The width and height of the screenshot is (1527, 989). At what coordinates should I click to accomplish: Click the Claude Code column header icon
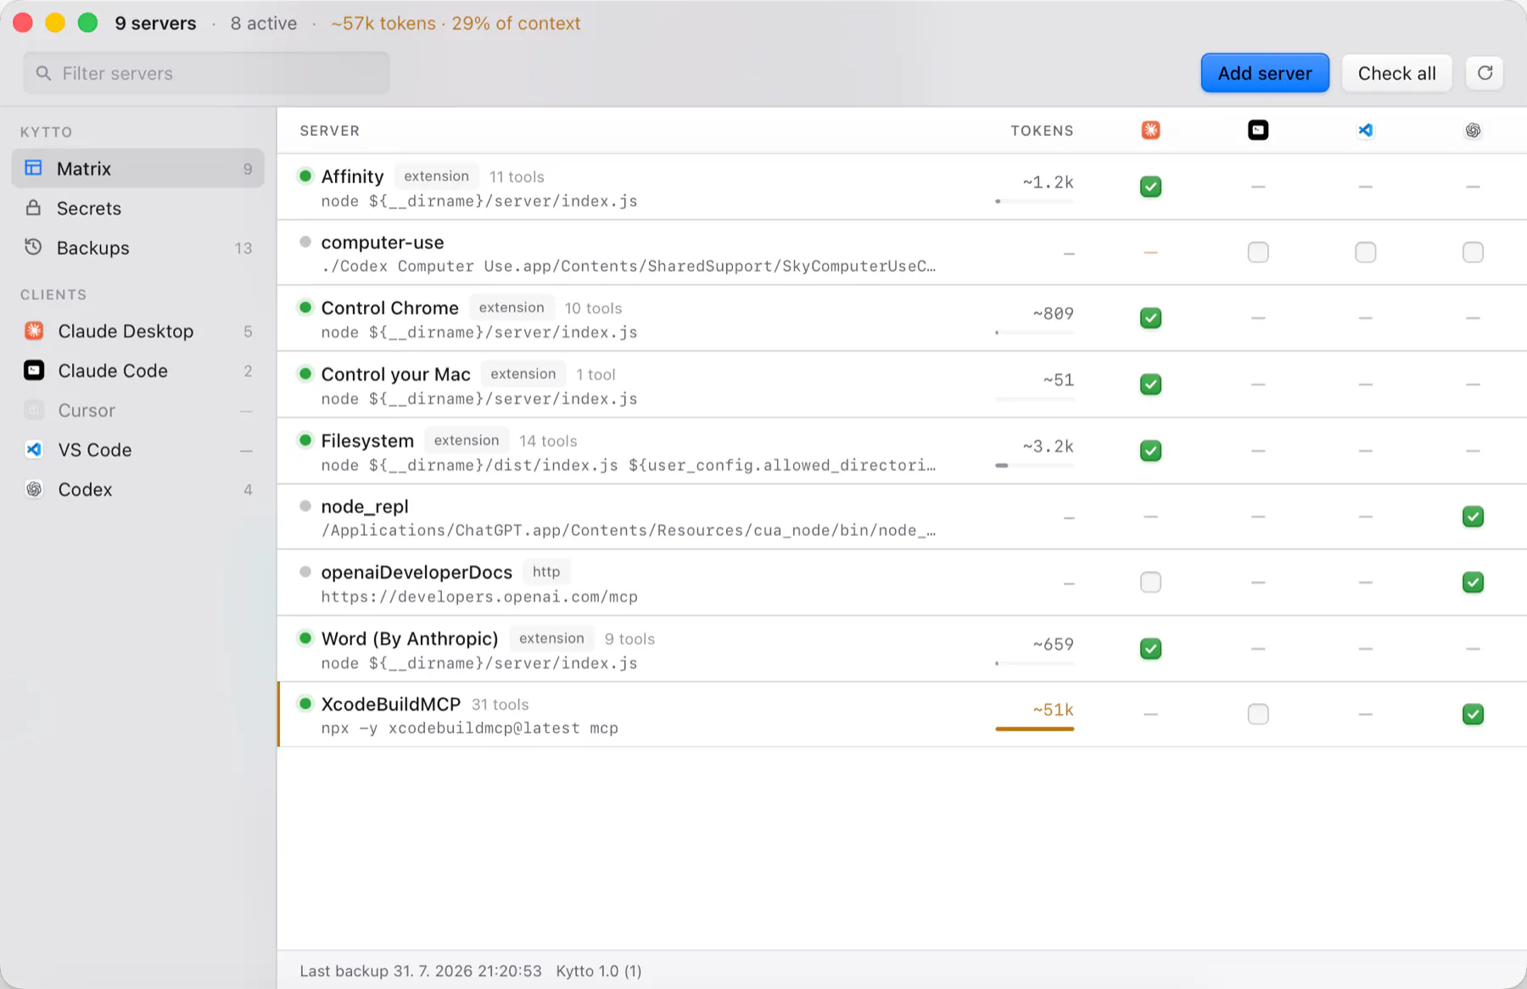[x=1258, y=130]
